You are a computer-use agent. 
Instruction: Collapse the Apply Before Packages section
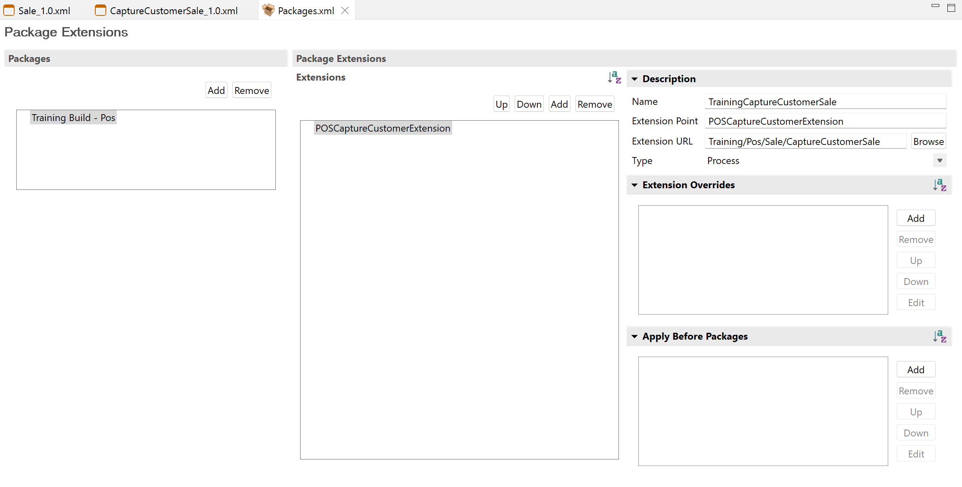[x=635, y=336]
